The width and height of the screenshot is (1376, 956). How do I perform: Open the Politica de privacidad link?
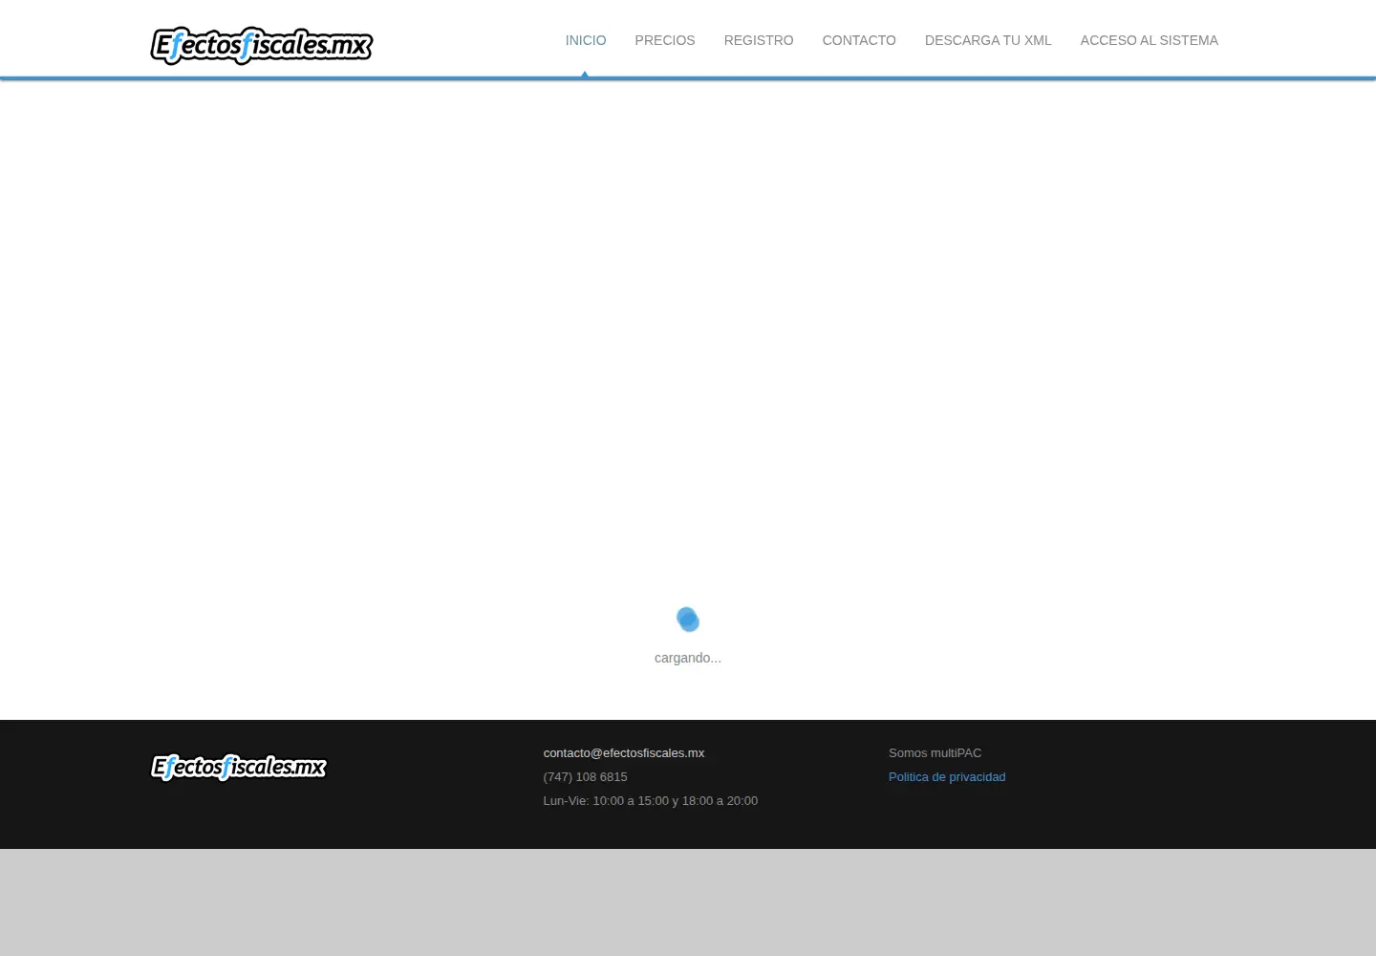click(947, 777)
